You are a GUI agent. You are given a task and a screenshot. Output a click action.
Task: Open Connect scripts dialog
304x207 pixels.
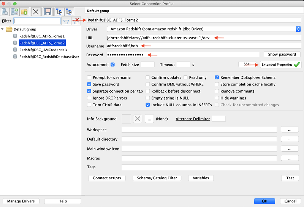[107, 178]
